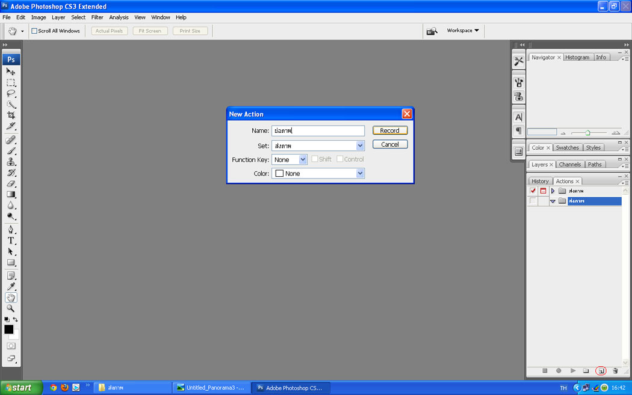Pick the Horizontal Type tool
Screen dimensions: 632x395
point(11,240)
